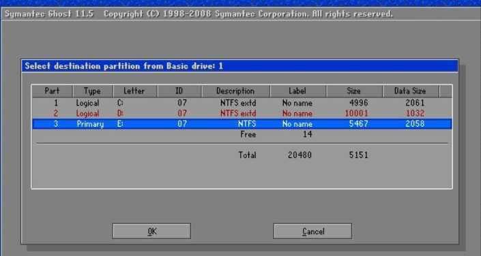This screenshot has height=256, width=481.
Task: Click the Symantec Ghost 11.5 copyright header
Action: tap(199, 14)
